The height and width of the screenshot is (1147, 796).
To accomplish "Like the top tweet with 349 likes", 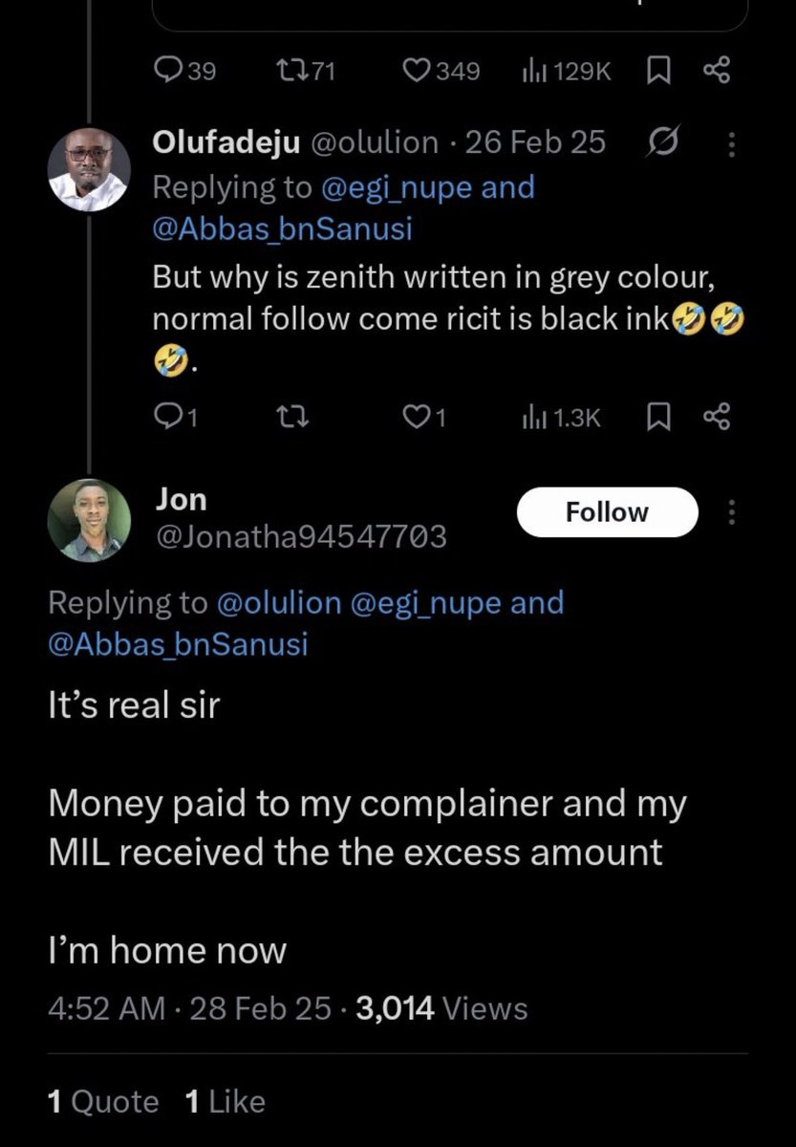I will pos(441,70).
